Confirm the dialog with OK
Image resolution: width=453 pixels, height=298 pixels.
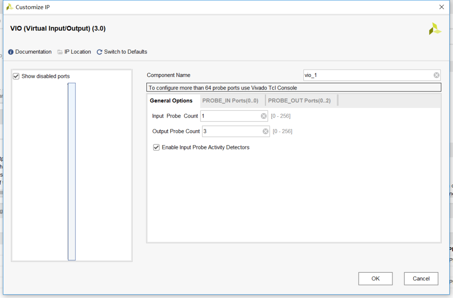375,278
